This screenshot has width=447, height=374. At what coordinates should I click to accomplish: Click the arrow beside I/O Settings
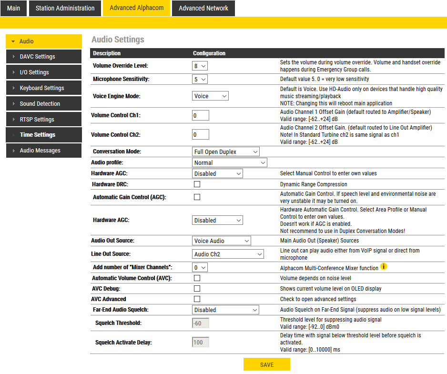click(x=13, y=72)
